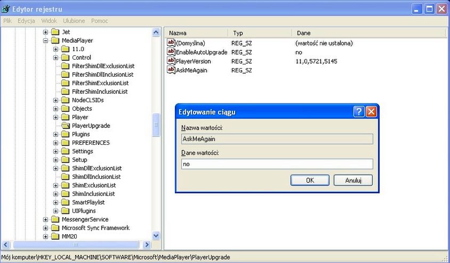Click the tree scroll up arrow
Image resolution: width=450 pixels, height=263 pixels.
[x=156, y=32]
